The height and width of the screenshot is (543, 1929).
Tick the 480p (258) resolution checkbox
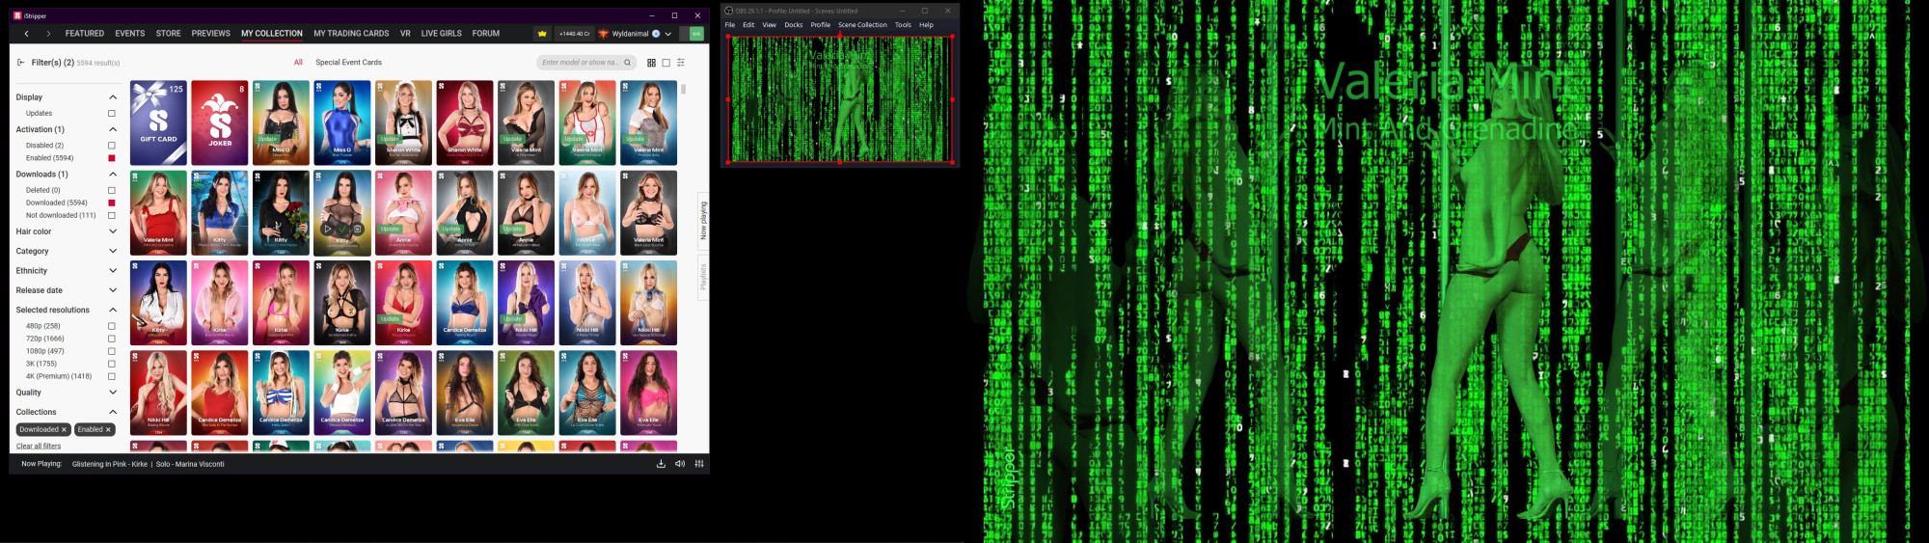tap(112, 326)
